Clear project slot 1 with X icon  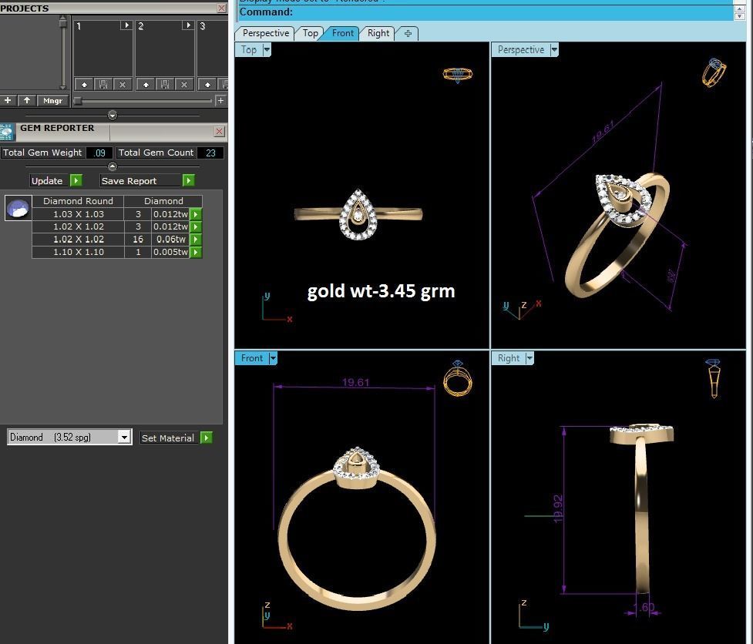pos(123,85)
